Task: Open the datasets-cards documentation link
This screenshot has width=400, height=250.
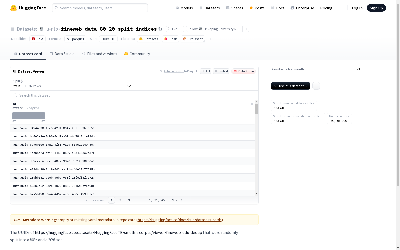Action: pyautogui.click(x=180, y=220)
